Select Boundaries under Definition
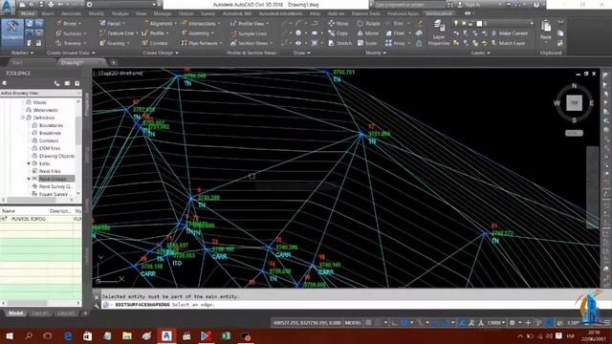 51,125
